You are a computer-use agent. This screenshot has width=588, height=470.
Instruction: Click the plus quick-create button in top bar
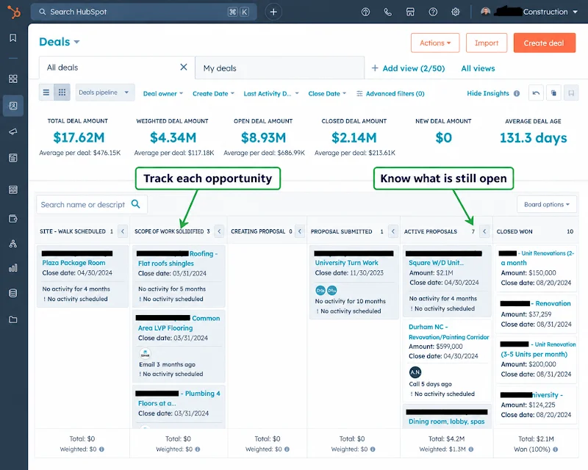(x=273, y=12)
